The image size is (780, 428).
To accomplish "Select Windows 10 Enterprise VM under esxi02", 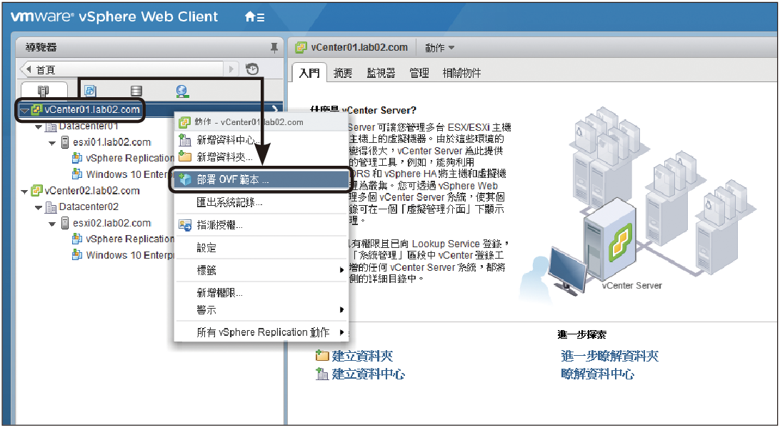I will point(130,255).
